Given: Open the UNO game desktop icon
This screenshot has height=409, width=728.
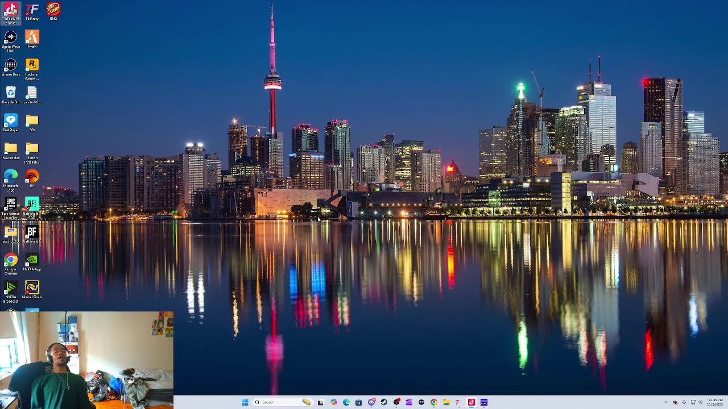Looking at the screenshot, I should coord(53,12).
